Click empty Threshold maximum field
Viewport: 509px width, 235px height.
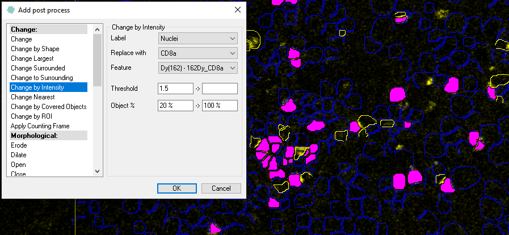[220, 89]
